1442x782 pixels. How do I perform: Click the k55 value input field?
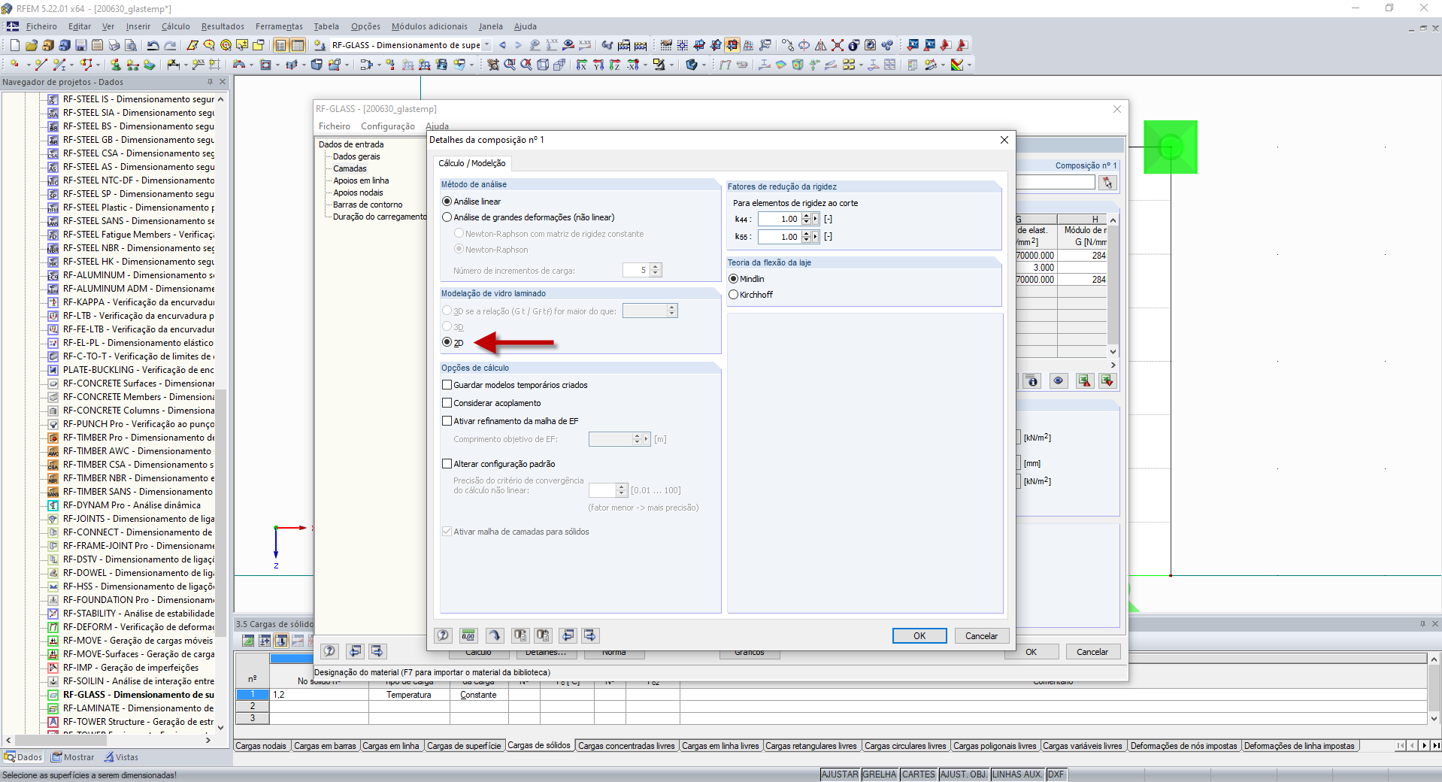pos(779,237)
